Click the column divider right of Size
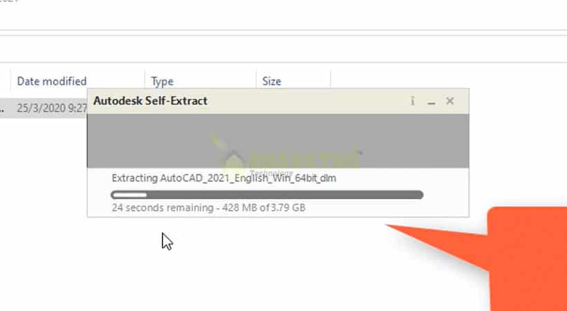The image size is (567, 311). point(331,80)
